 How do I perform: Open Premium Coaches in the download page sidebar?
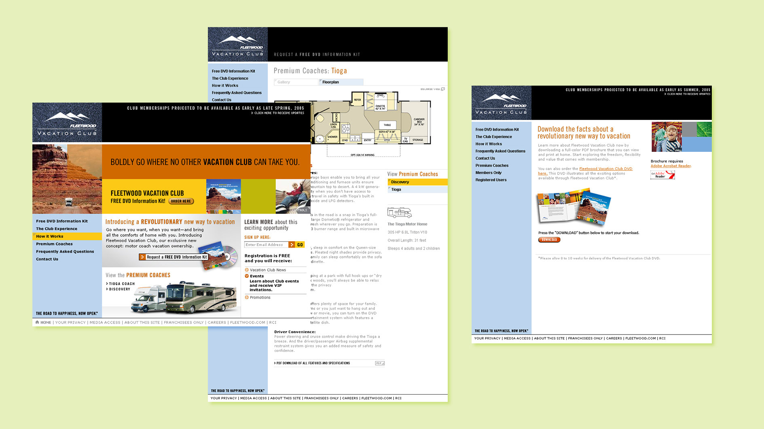pos(492,166)
